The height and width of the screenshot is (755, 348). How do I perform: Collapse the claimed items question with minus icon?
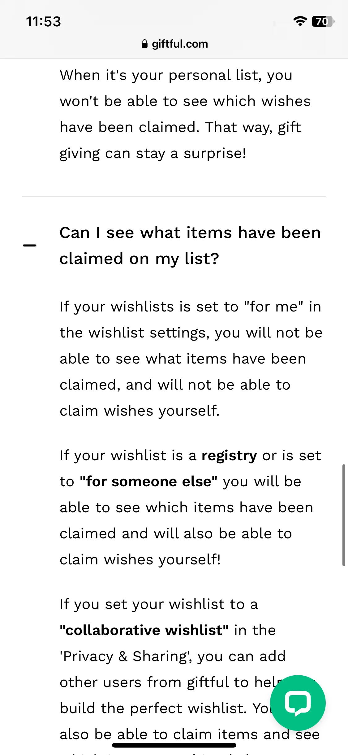[30, 245]
